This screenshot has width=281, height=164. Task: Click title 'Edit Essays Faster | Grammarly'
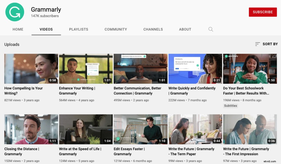(x=129, y=151)
